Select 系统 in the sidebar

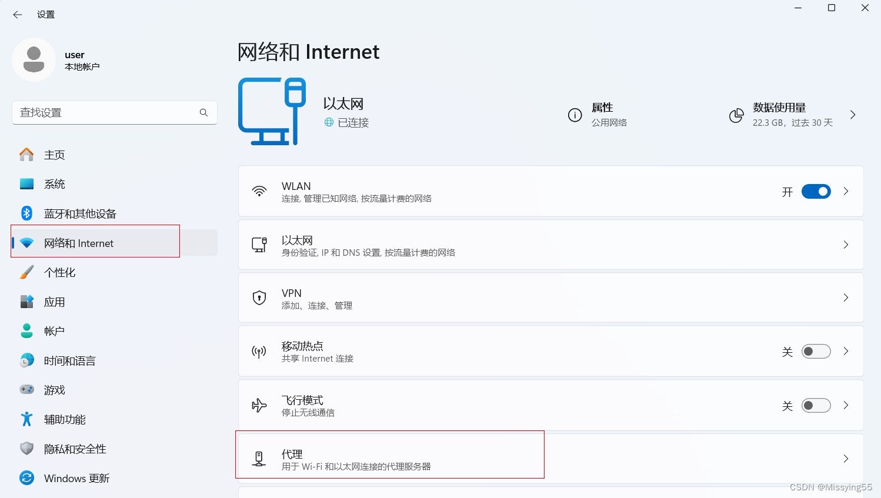pos(55,183)
